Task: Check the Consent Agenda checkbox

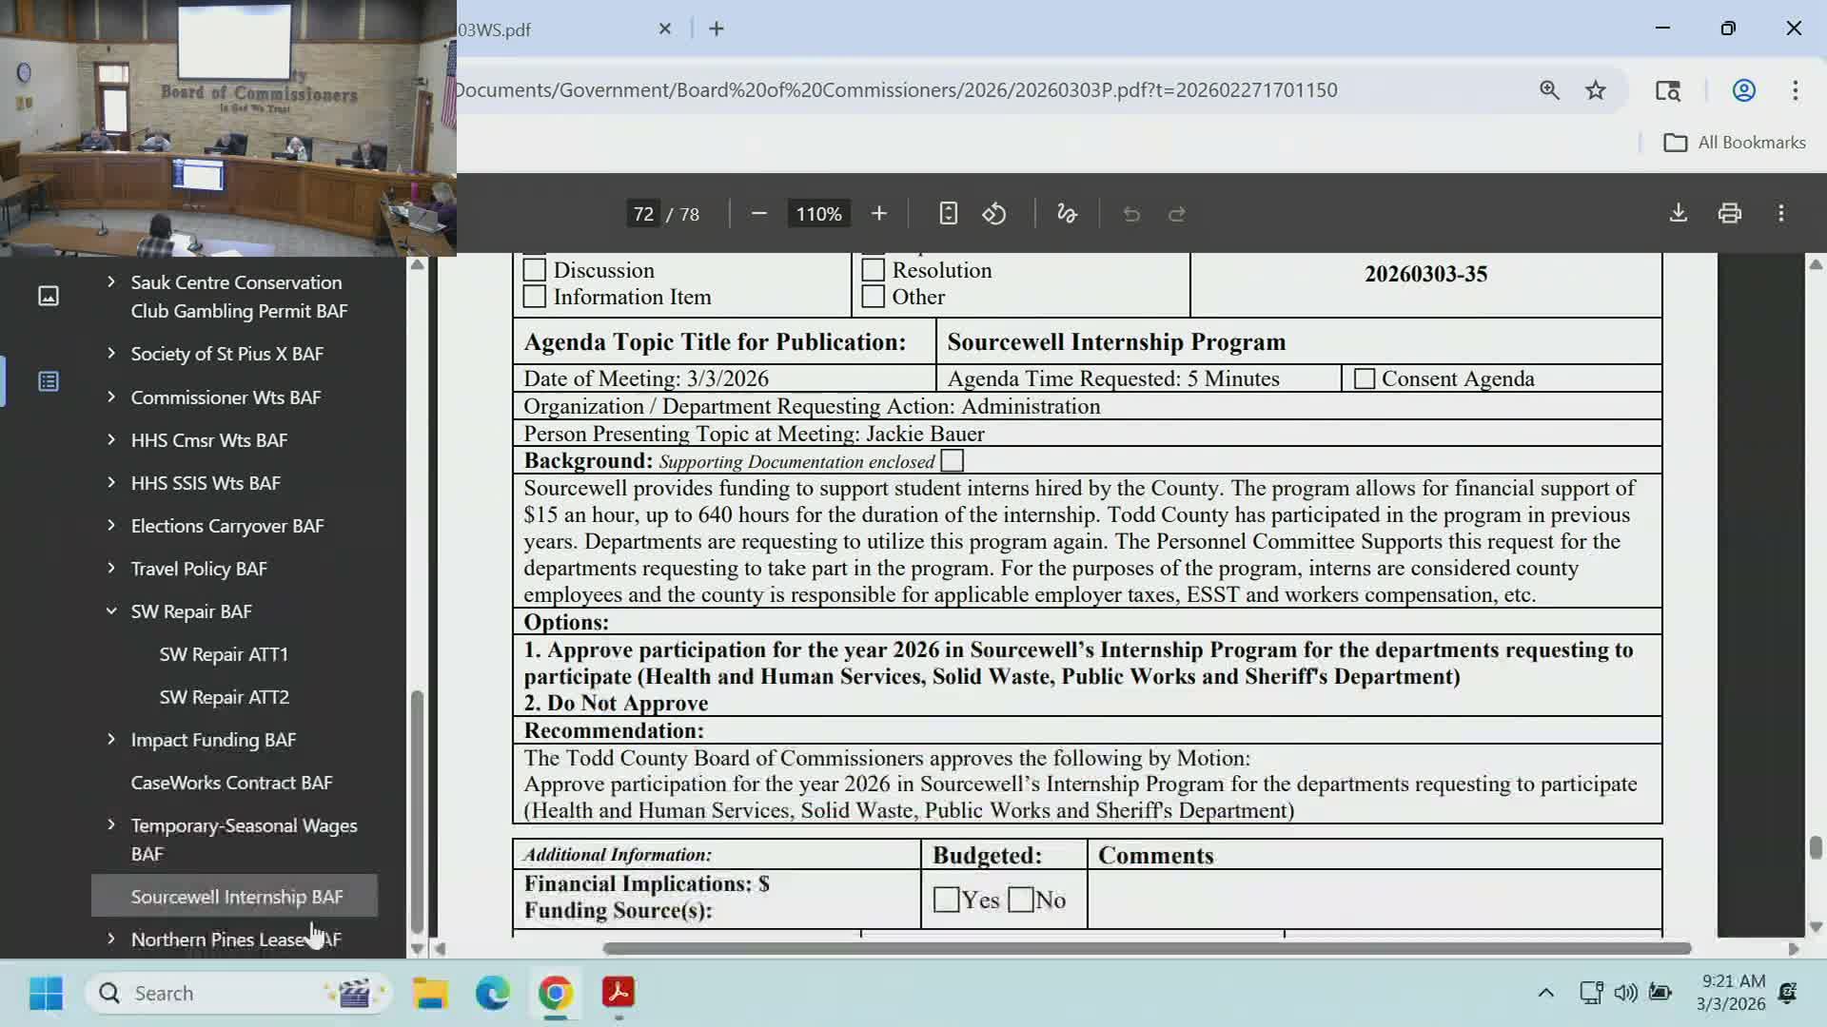Action: point(1365,378)
